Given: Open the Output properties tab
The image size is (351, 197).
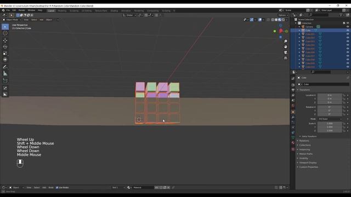Looking at the screenshot, I should pos(293,90).
